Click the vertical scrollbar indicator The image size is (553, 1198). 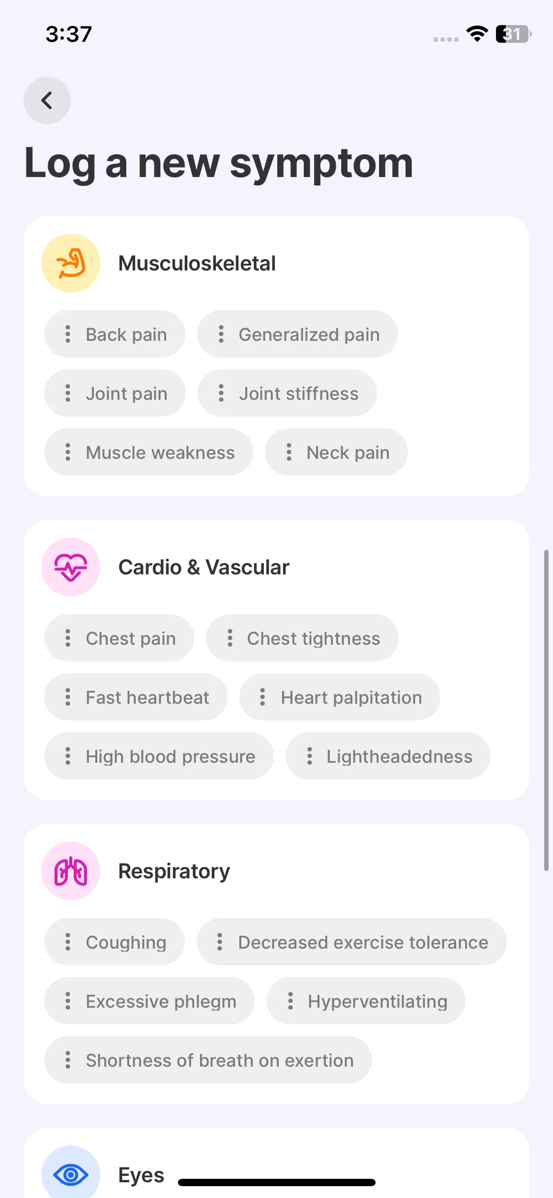tap(546, 711)
